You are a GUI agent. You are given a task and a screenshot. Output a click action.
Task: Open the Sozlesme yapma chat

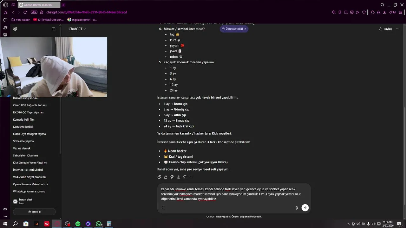[x=23, y=141]
